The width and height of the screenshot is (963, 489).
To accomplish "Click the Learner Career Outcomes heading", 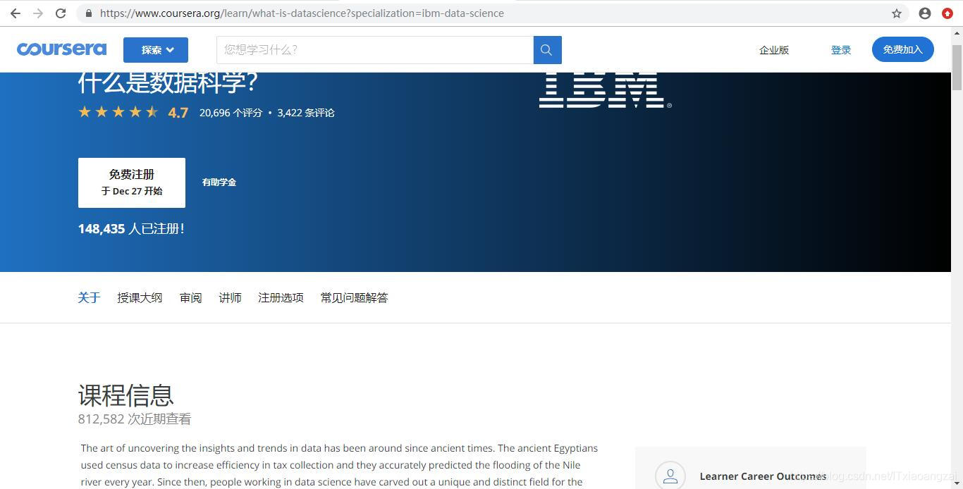I will click(763, 476).
